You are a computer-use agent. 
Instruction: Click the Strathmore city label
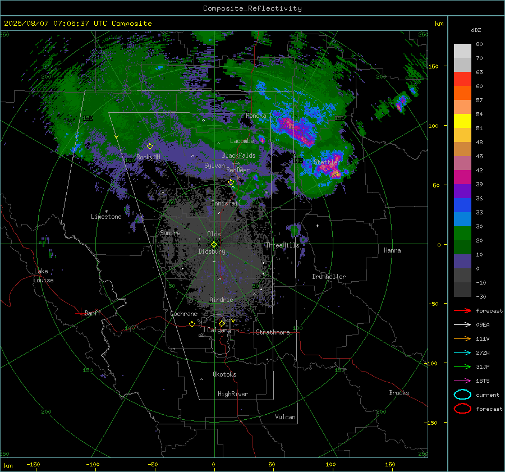coord(273,332)
